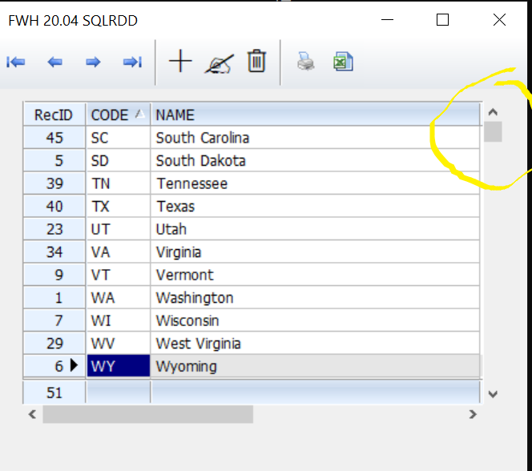Export the table to Excel

tap(344, 62)
